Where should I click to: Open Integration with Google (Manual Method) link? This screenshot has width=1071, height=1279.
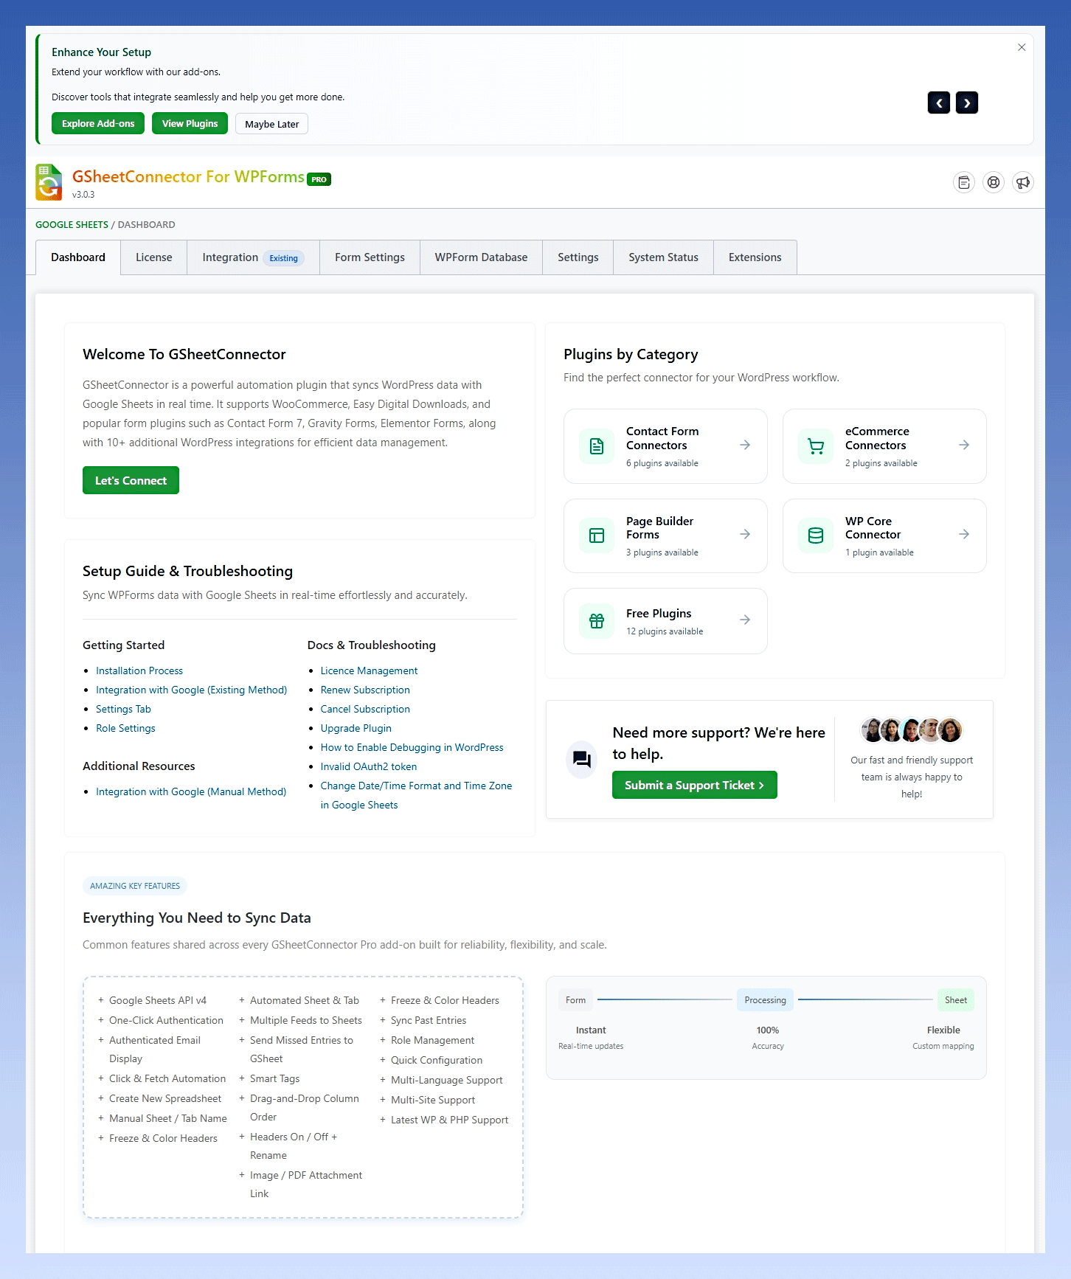coord(191,791)
